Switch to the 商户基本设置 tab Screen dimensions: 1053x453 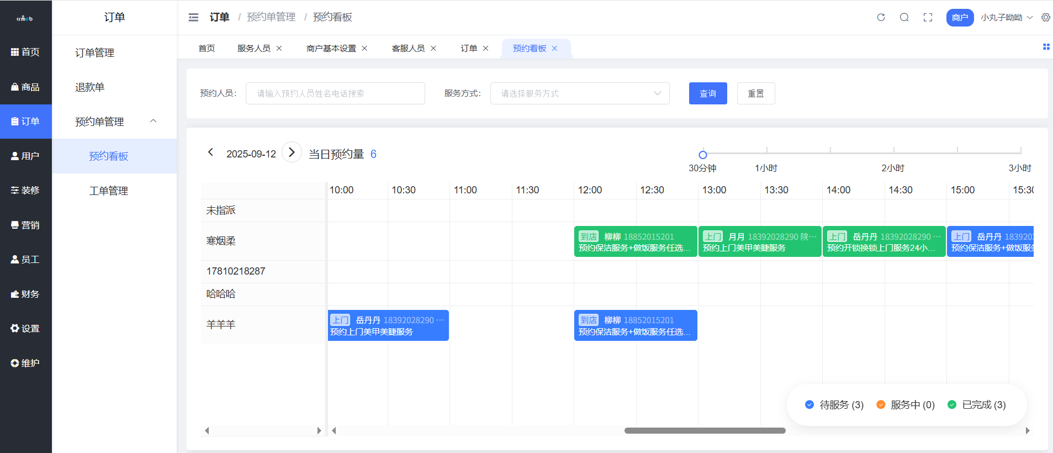[x=331, y=49]
